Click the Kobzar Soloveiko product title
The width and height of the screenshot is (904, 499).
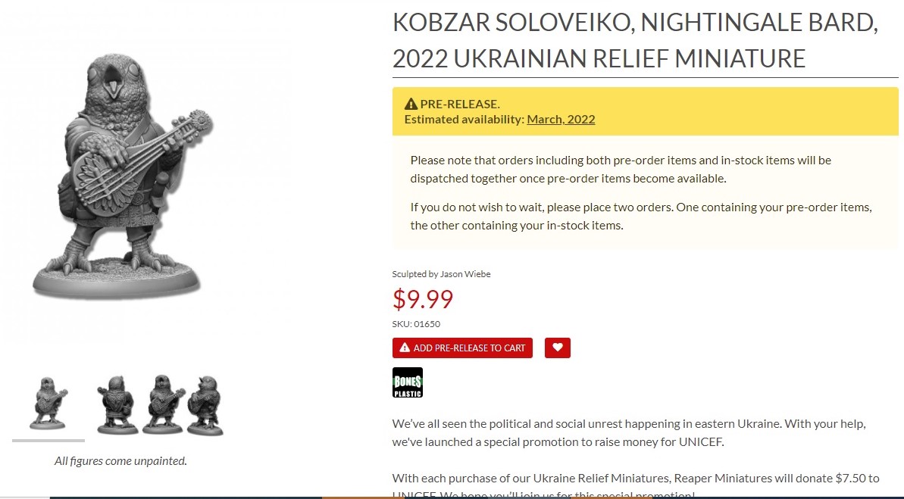[x=635, y=41]
